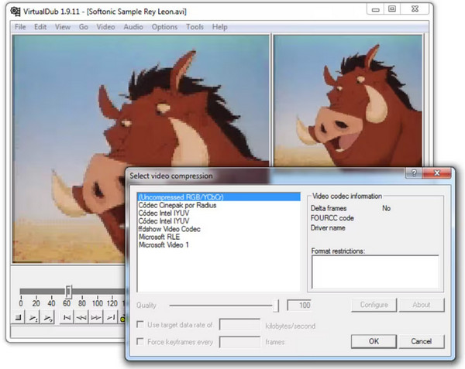Image resolution: width=465 pixels, height=369 pixels.
Task: Jump to the start of the video
Action: point(67,317)
